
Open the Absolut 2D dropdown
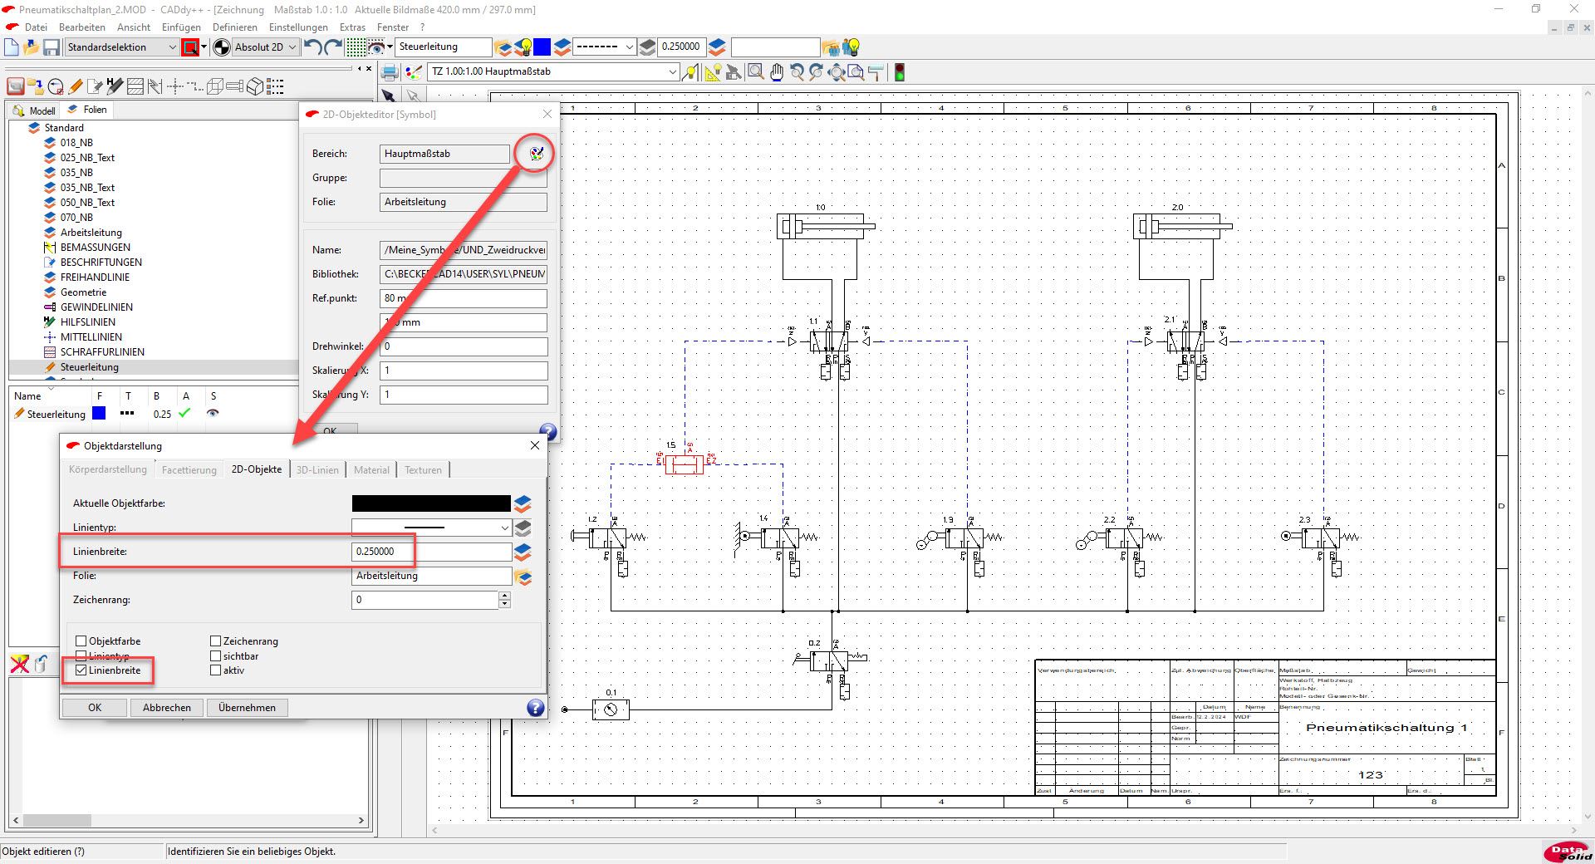[x=292, y=47]
